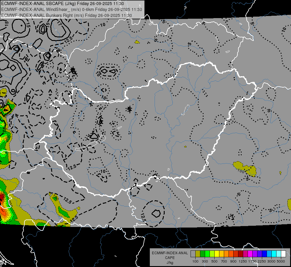Viewport: 291px width, 267px height.
Task: Click the legend value 700
Action: [224, 261]
